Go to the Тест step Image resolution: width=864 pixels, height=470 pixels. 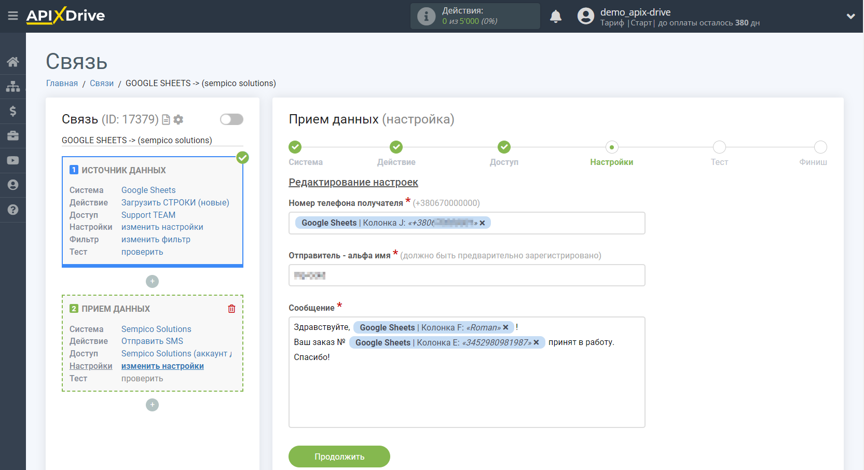(719, 147)
